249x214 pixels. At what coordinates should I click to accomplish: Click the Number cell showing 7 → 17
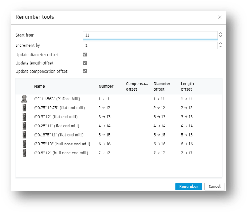point(104,153)
